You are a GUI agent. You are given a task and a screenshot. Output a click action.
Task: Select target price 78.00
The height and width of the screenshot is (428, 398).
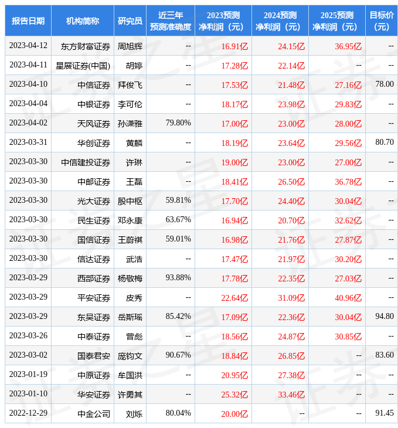(385, 84)
